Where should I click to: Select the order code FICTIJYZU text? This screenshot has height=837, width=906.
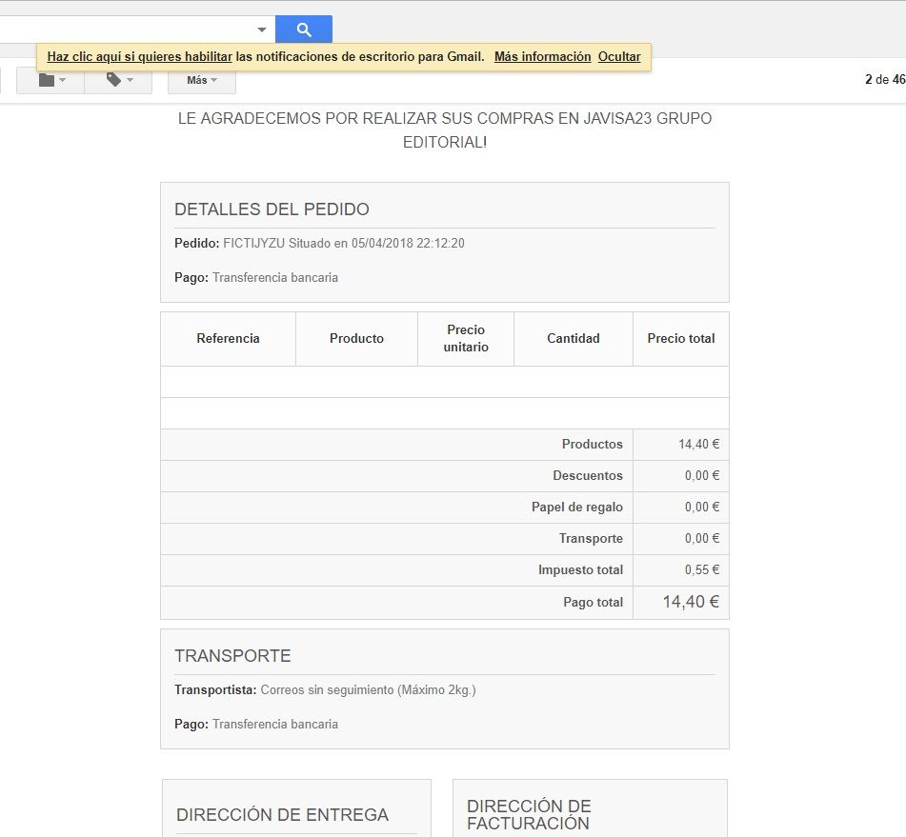point(253,243)
